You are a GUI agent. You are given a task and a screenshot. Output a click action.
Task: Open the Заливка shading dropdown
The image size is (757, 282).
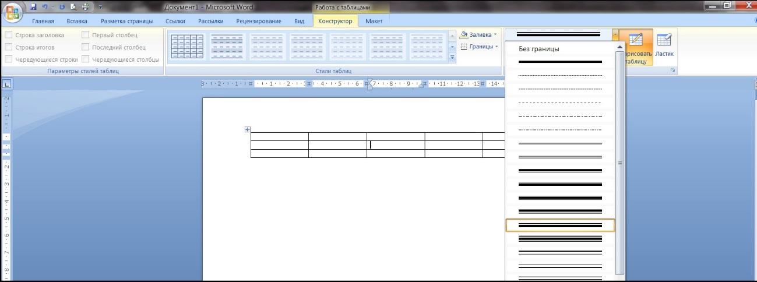tap(479, 35)
